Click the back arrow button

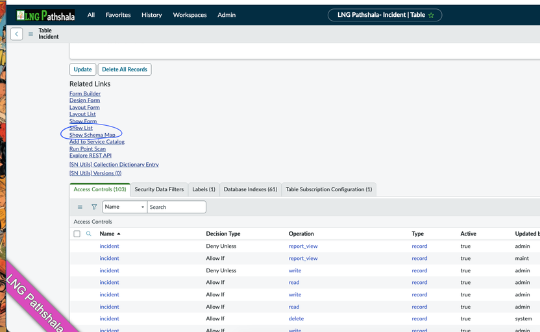point(17,34)
